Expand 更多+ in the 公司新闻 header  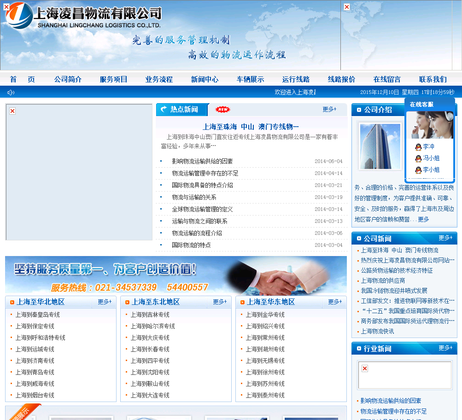(445, 238)
